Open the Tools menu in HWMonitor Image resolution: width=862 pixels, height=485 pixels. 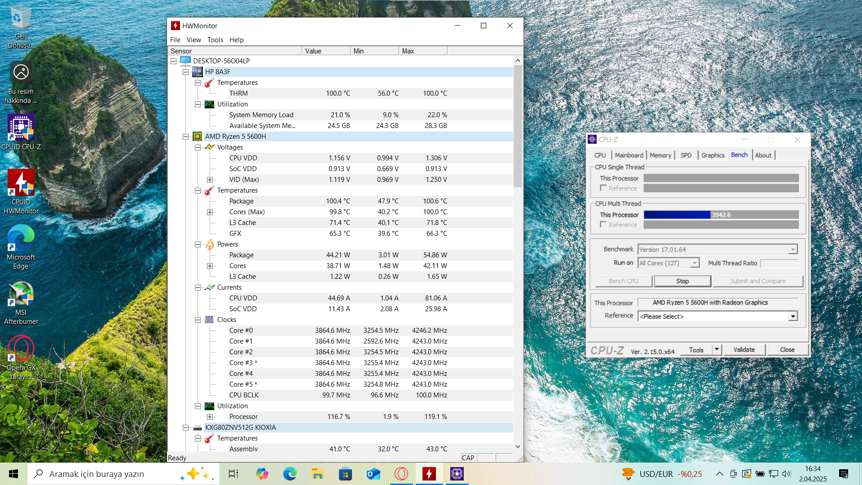(215, 40)
